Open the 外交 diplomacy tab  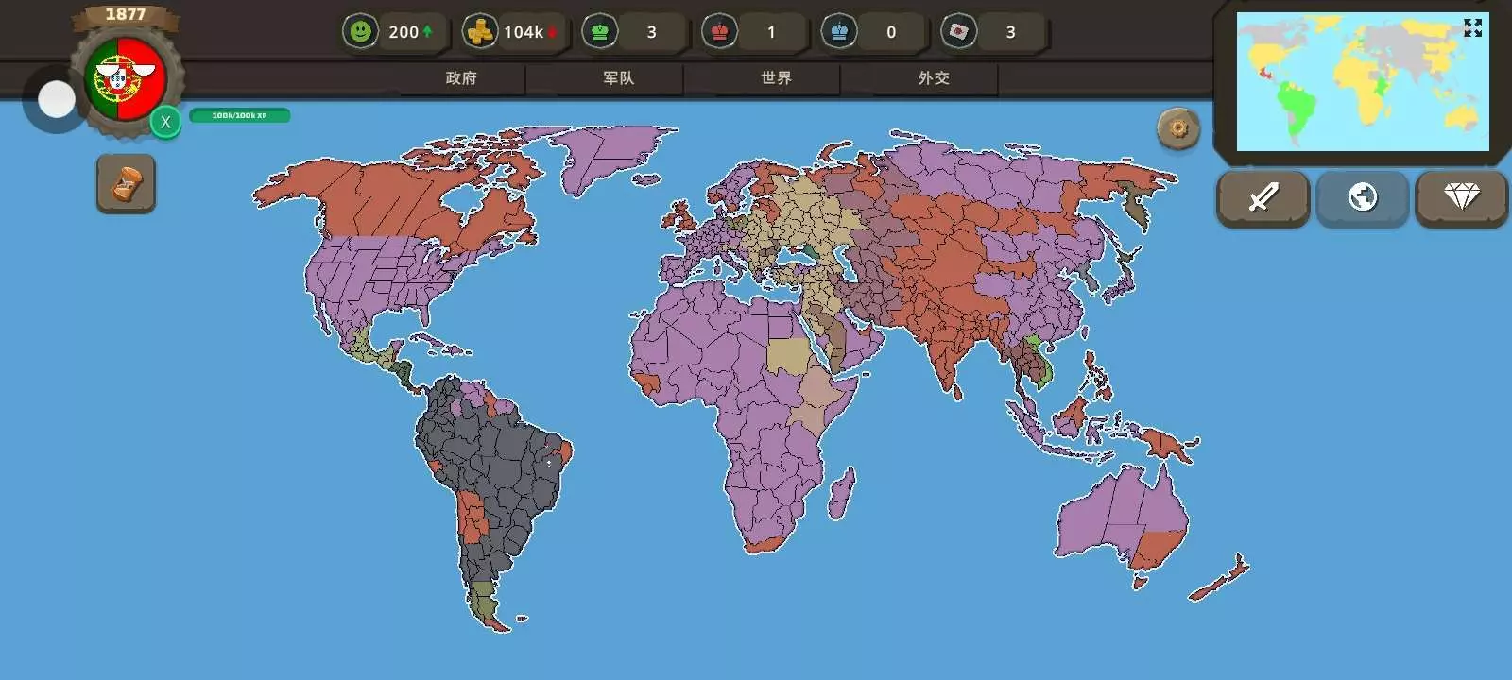coord(934,78)
